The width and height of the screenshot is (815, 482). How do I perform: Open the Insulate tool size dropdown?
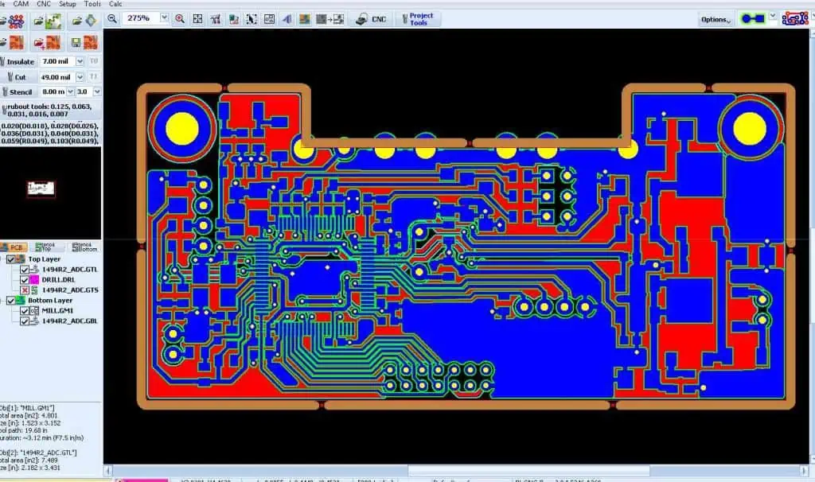coord(80,61)
